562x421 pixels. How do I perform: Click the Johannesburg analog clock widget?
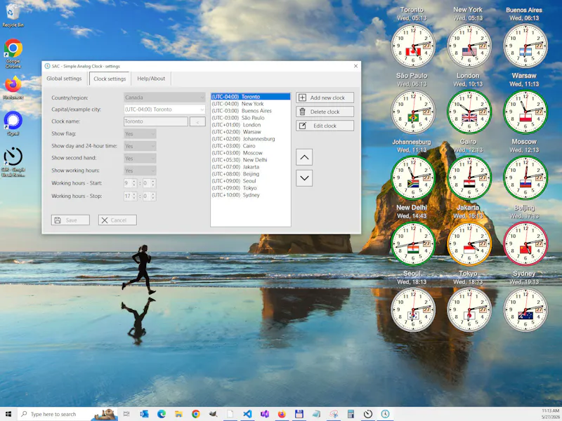tap(413, 178)
